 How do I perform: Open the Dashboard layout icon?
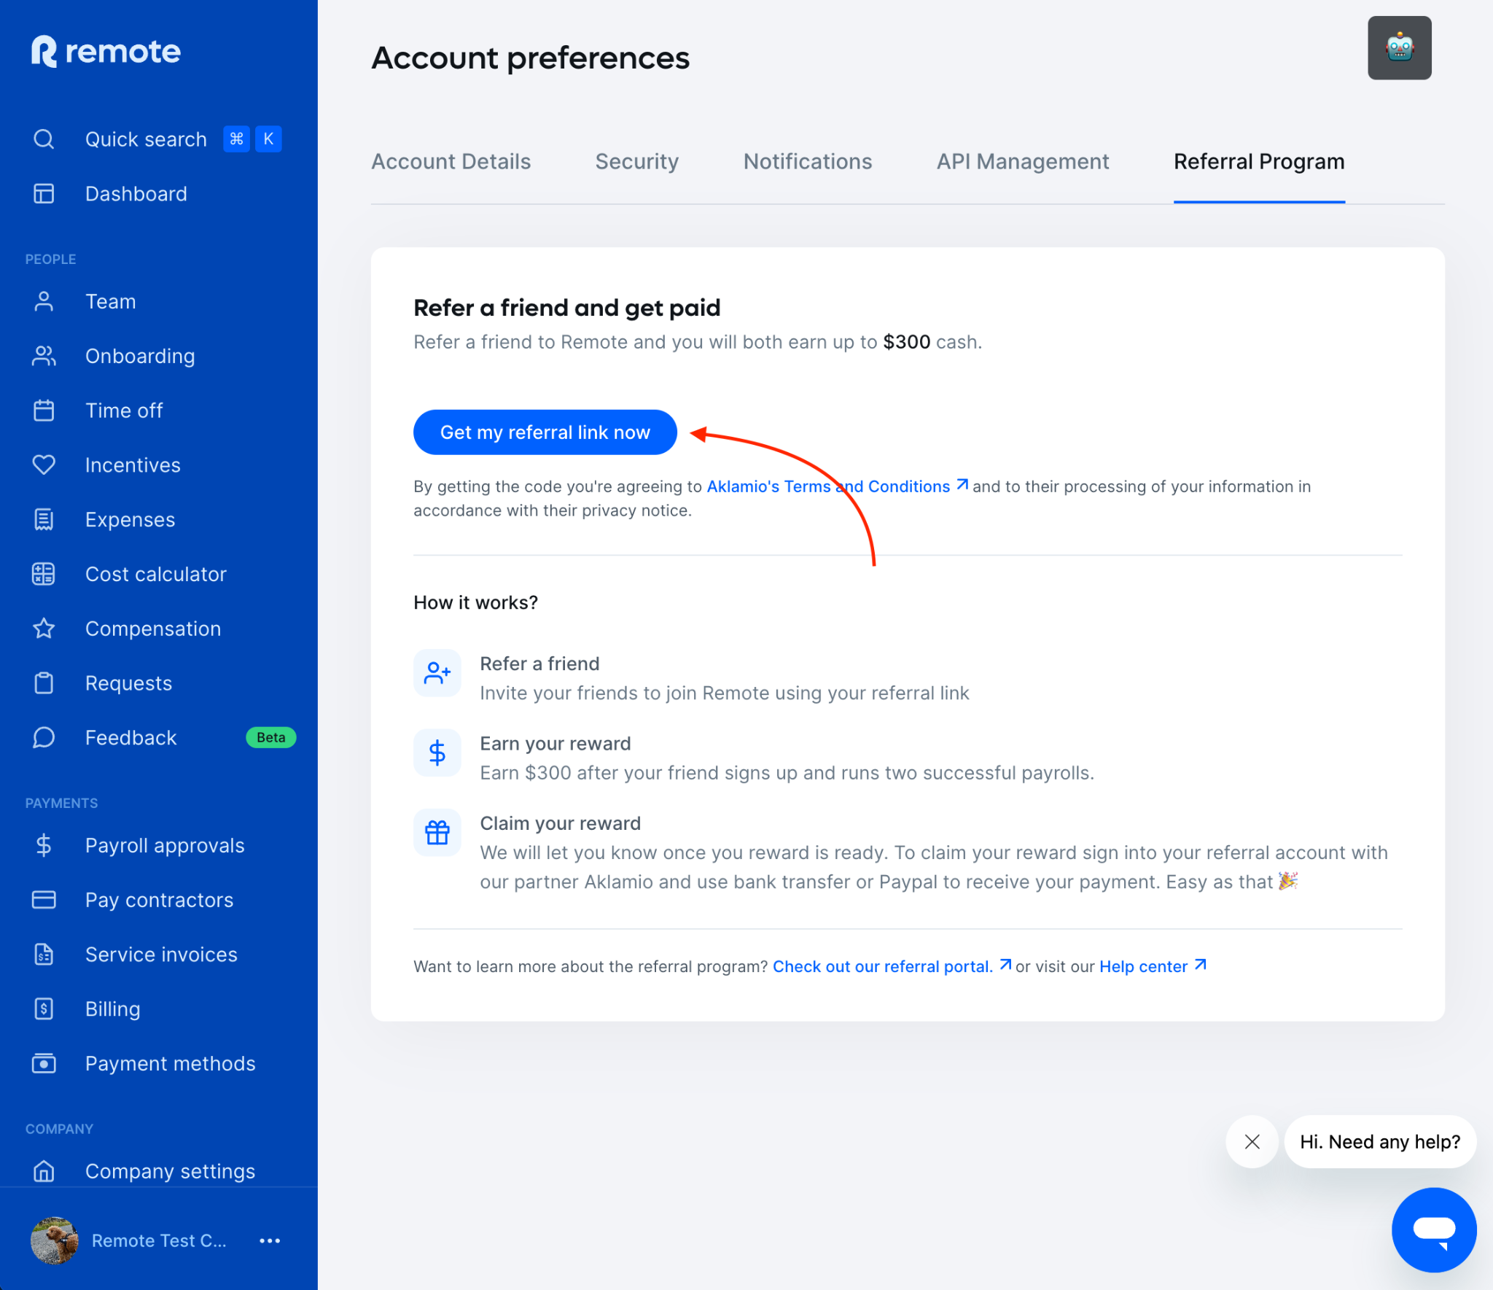click(44, 193)
